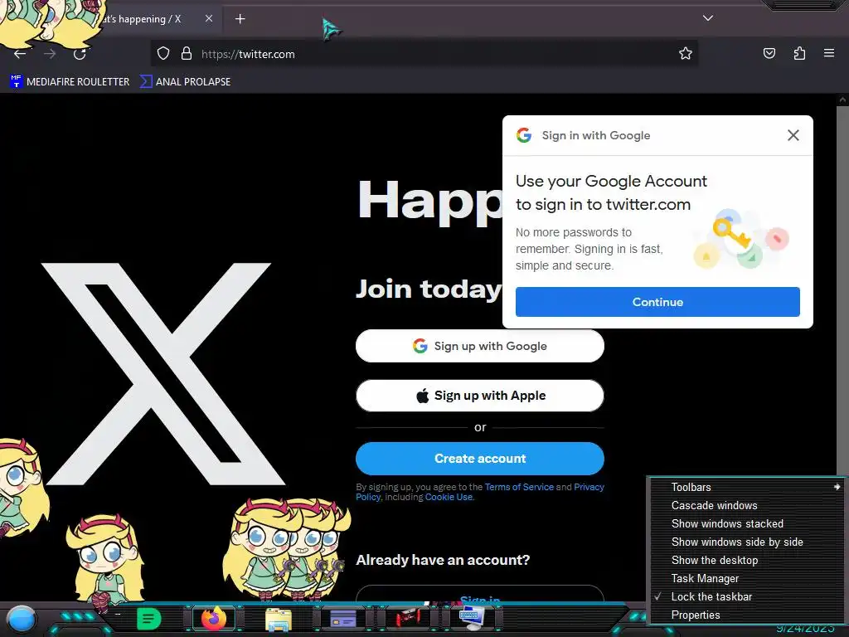The width and height of the screenshot is (849, 637).
Task: Open taskbar Properties from context menu
Action: [747, 615]
